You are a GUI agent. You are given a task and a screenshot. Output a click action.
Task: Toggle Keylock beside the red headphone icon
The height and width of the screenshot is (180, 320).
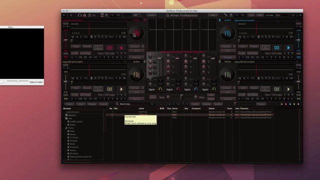(x=169, y=89)
